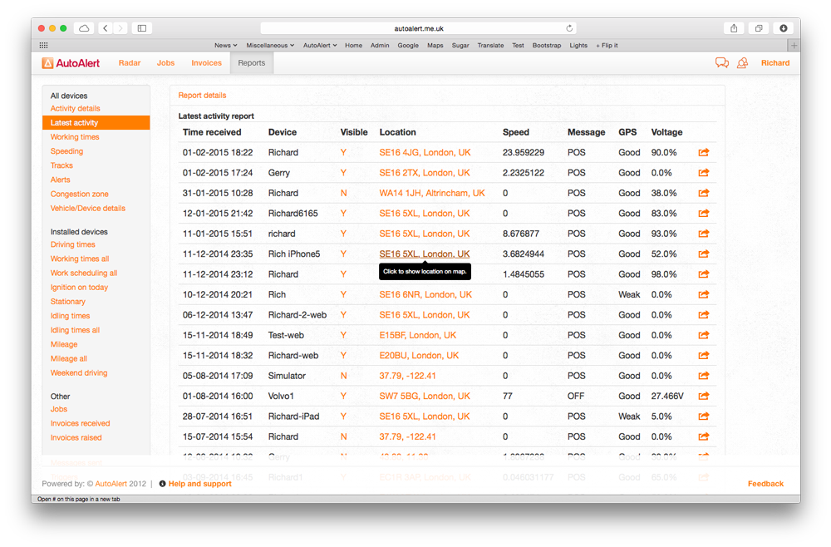Click the Home bookmark
The width and height of the screenshot is (831, 547).
click(x=353, y=46)
